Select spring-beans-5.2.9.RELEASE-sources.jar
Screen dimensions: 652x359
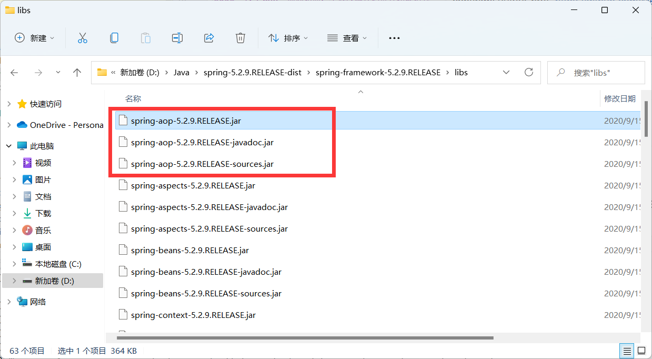206,293
